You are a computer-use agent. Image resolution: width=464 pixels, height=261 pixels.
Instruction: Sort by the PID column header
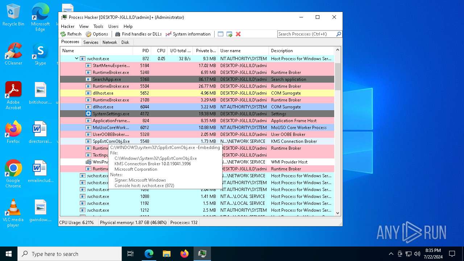tap(142, 51)
